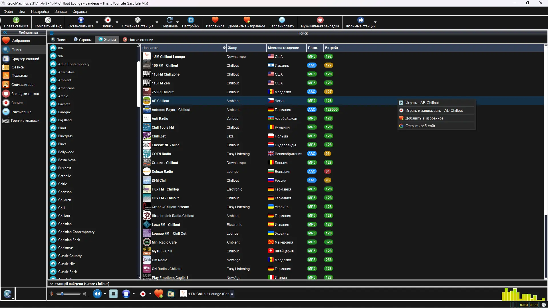Switch to compact view
This screenshot has width=548, height=308.
click(48, 20)
